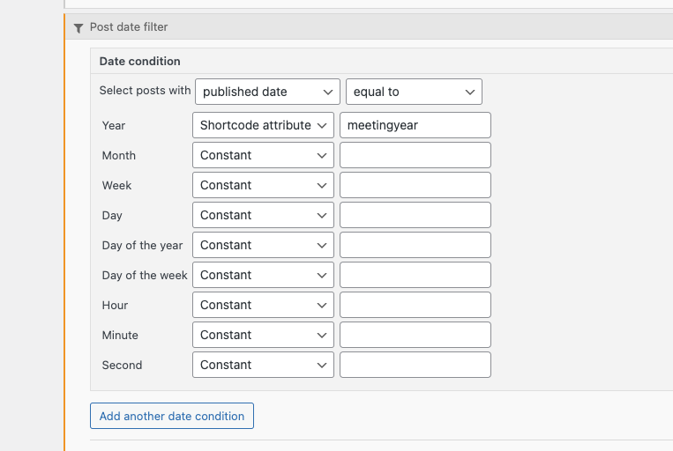Click the 'Day of the year' label
The height and width of the screenshot is (451, 673).
pos(143,246)
